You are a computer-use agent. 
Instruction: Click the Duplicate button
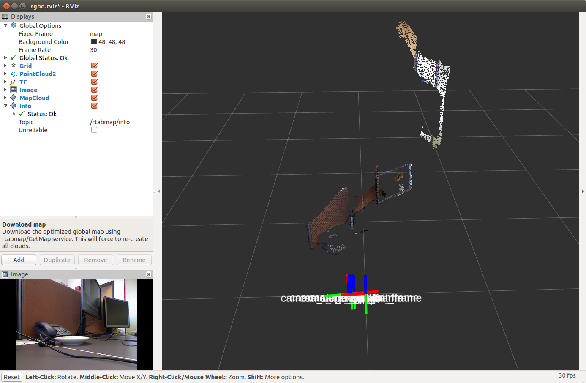click(x=57, y=260)
